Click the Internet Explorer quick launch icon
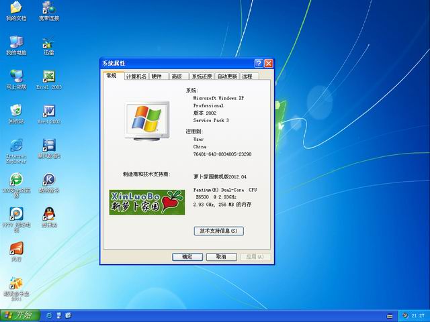This screenshot has width=430, height=322. pyautogui.click(x=50, y=315)
